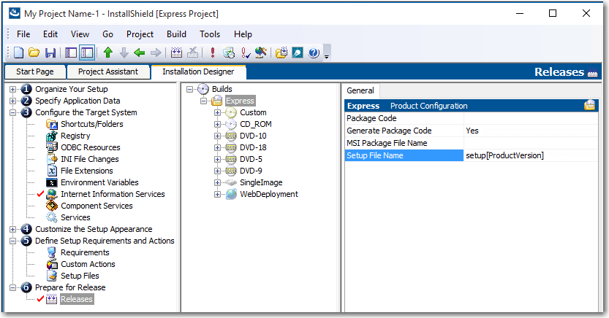Viewport: 609px width, 318px height.
Task: Open the Setup Files view
Action: tap(80, 276)
